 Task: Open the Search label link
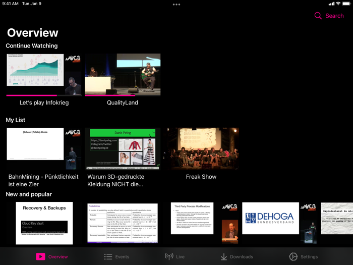pyautogui.click(x=334, y=16)
